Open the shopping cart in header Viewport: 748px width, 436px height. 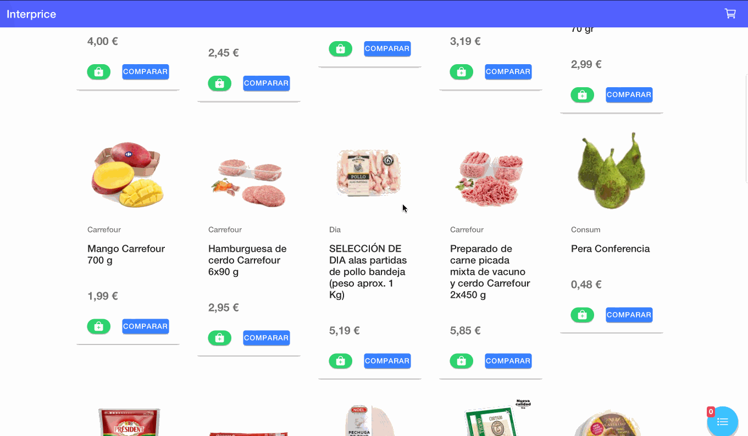730,14
